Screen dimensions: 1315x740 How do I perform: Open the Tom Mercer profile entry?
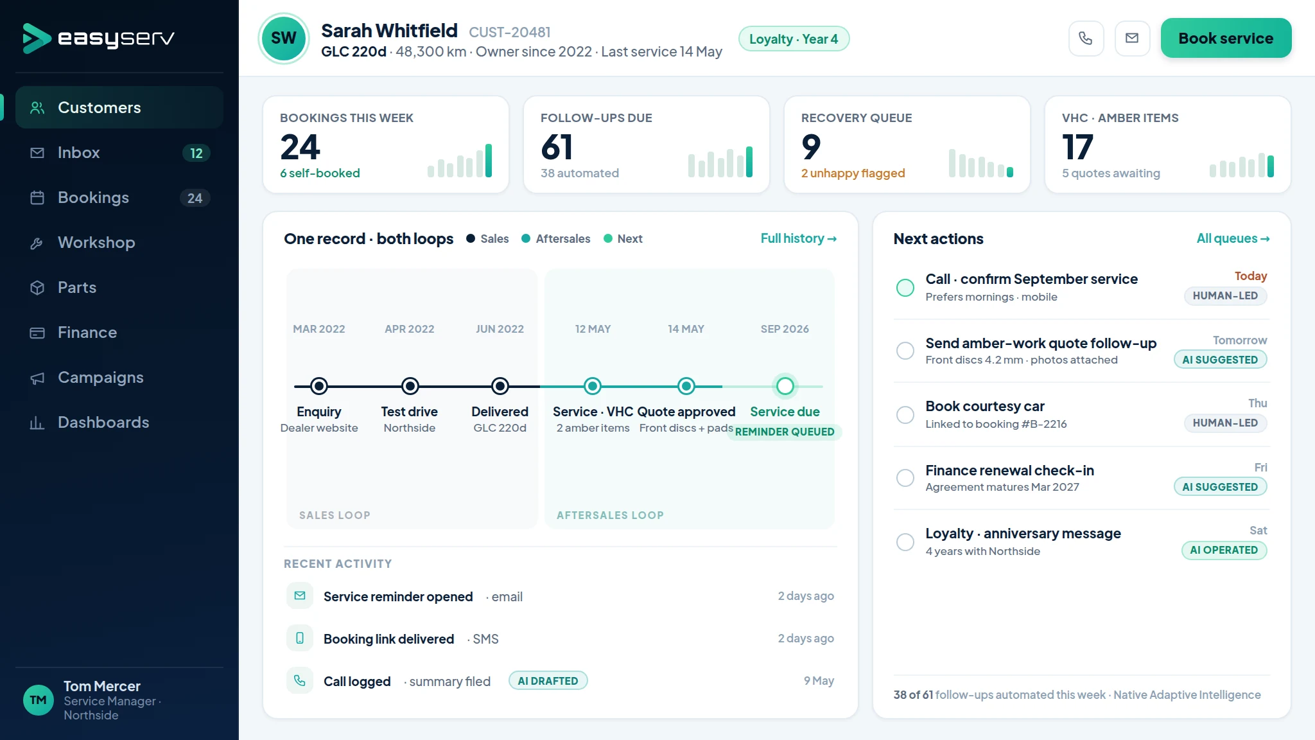coord(119,700)
